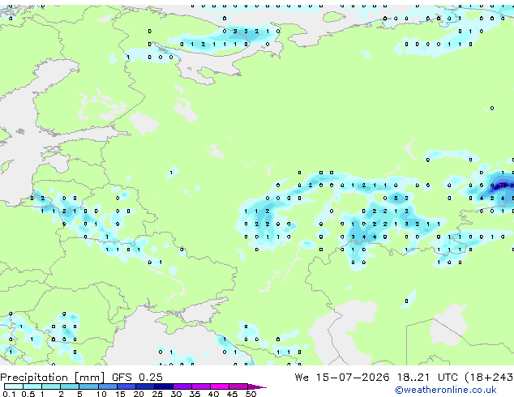Click the legend value label '25'
Viewport: 514px width, 397px height.
point(157,394)
